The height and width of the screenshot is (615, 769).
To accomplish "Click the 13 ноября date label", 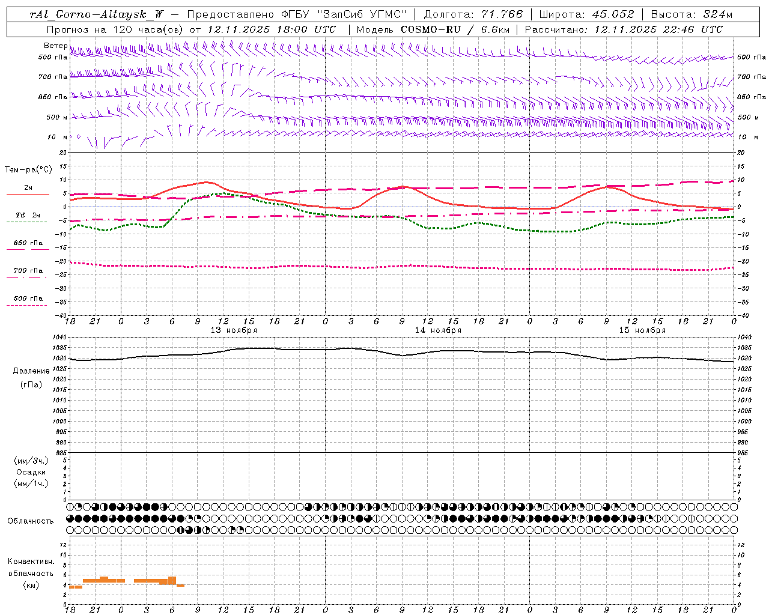I will 234,330.
